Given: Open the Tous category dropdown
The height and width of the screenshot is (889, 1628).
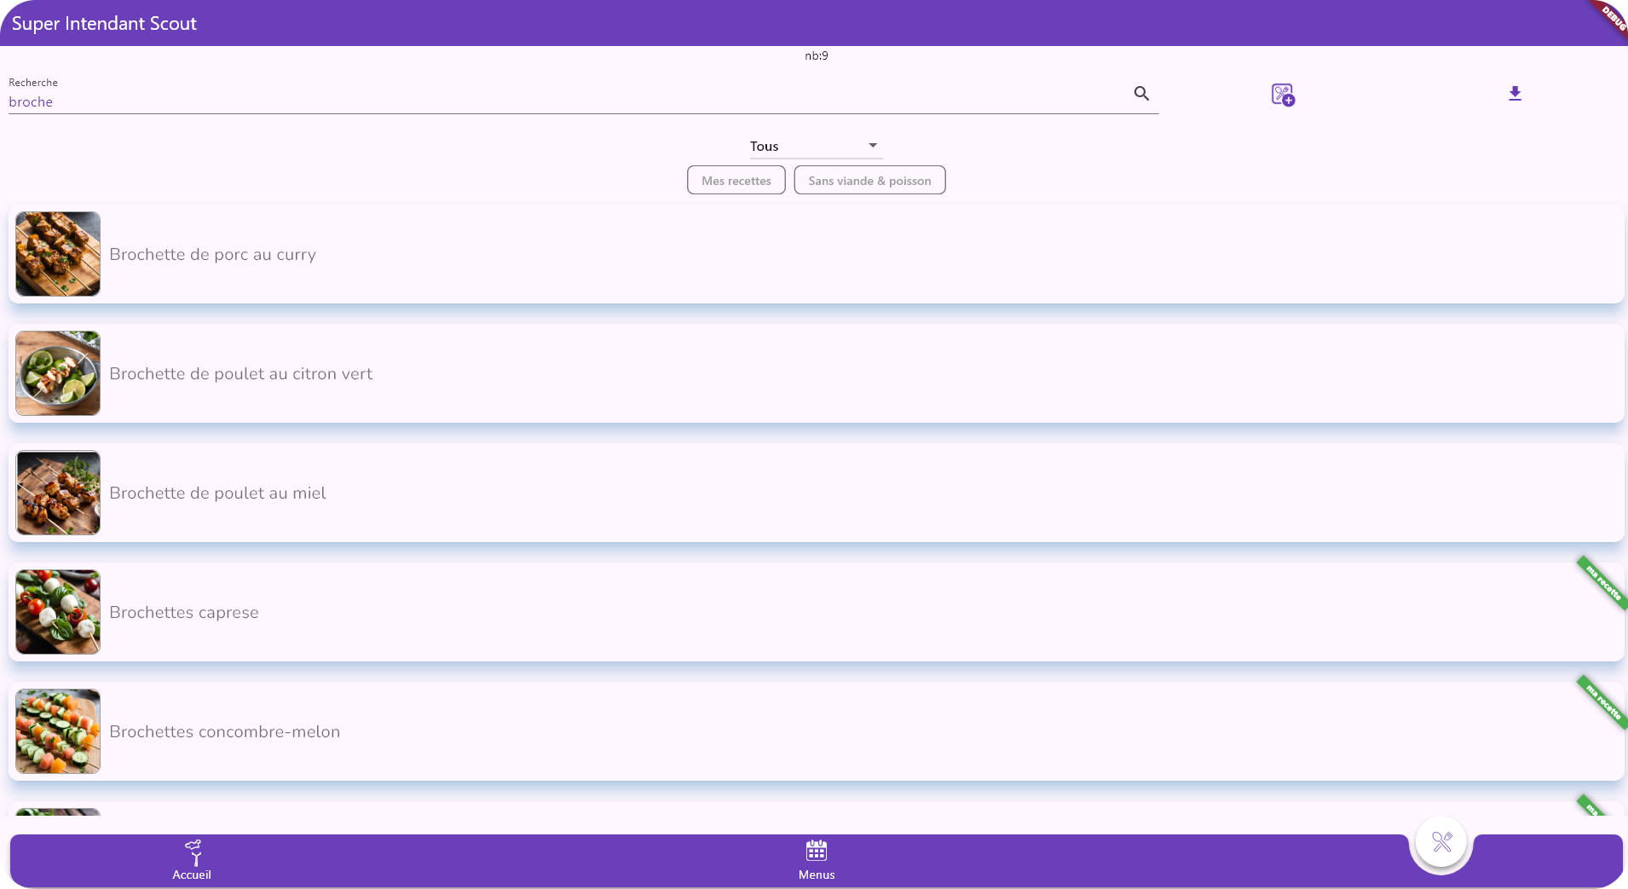Looking at the screenshot, I should pos(815,146).
